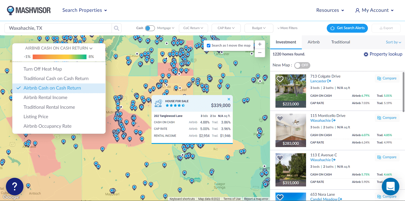405x201 pixels.
Task: Uncheck Search as I move the map
Action: click(x=209, y=46)
